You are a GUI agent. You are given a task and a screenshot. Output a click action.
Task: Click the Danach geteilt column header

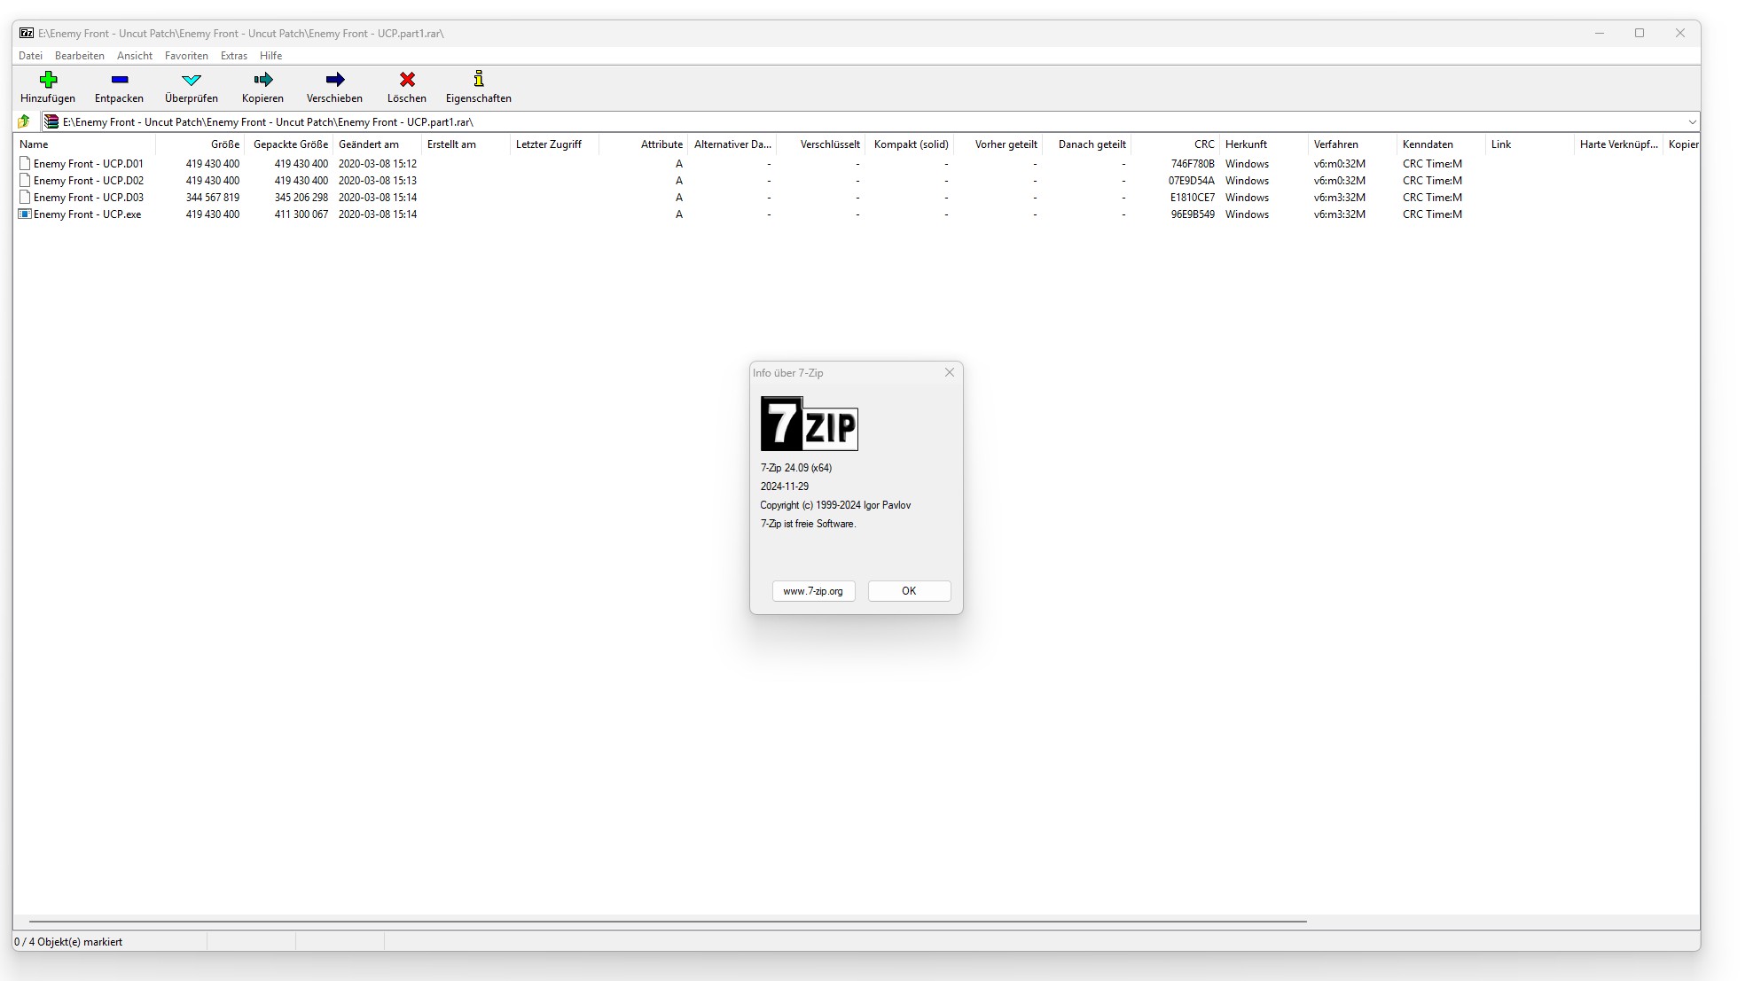[x=1086, y=144]
